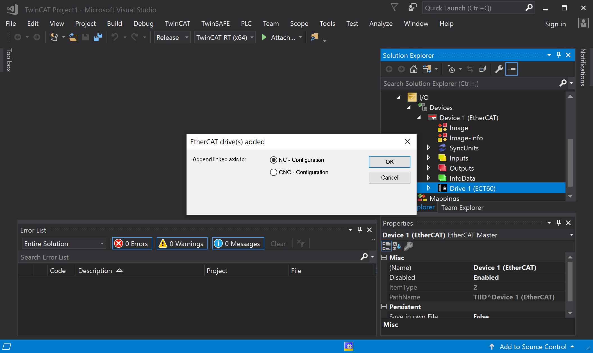Click Alphabetical sort icon in Properties
The height and width of the screenshot is (353, 593).
tap(397, 246)
